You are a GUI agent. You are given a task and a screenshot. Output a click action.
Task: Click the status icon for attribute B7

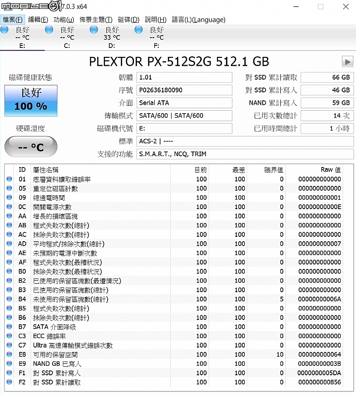click(9, 327)
